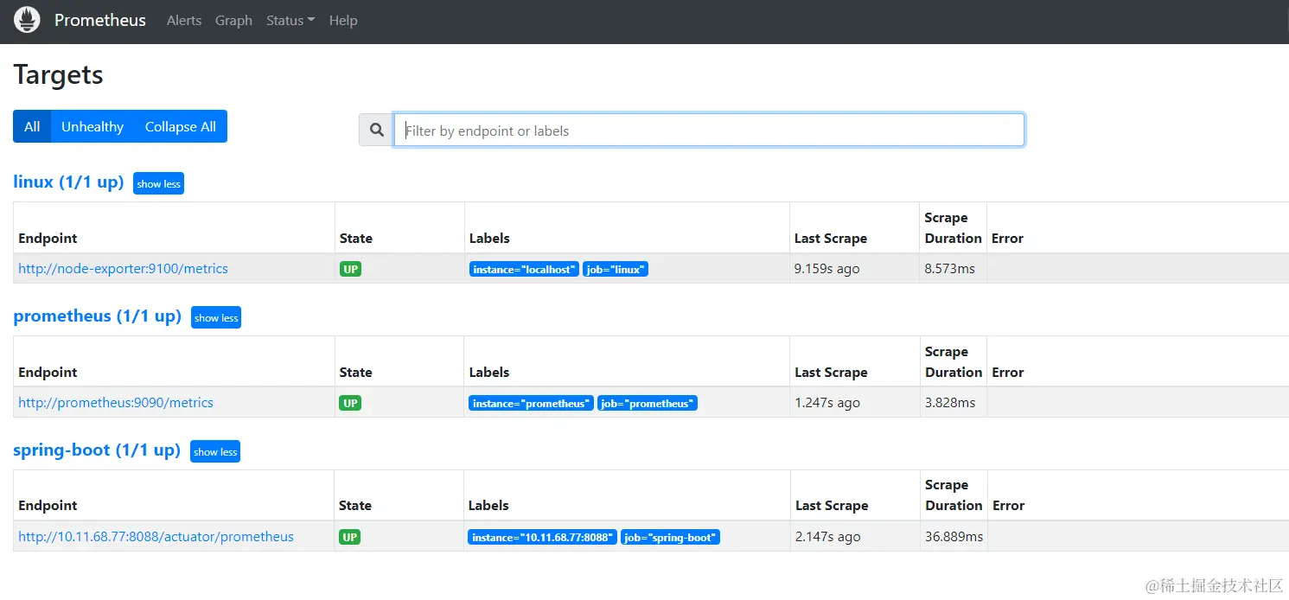Image resolution: width=1289 pixels, height=600 pixels.
Task: Click the Prometheus brand title text
Action: point(100,20)
